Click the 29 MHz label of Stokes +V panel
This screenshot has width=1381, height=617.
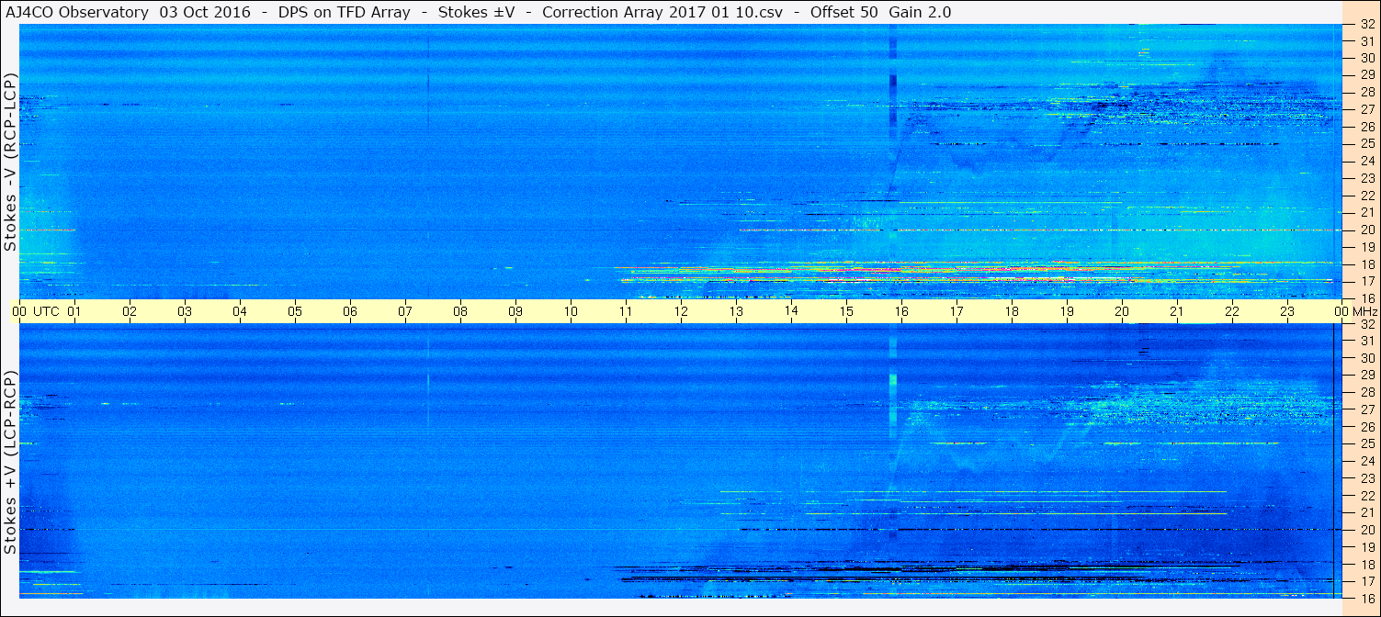pyautogui.click(x=1366, y=376)
